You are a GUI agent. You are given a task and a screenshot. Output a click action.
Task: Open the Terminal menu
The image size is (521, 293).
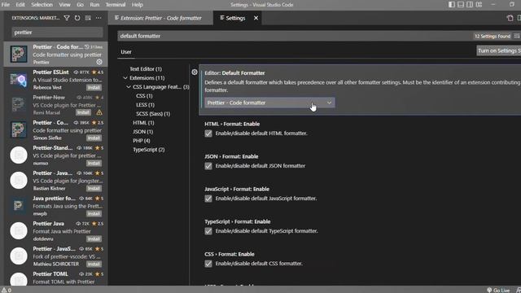click(x=116, y=5)
